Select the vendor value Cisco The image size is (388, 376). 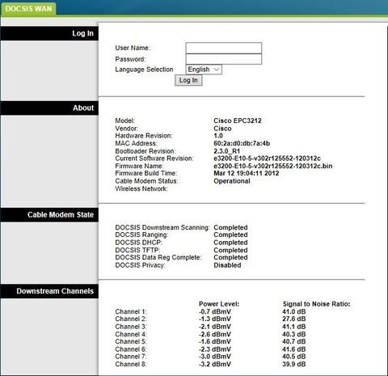222,129
